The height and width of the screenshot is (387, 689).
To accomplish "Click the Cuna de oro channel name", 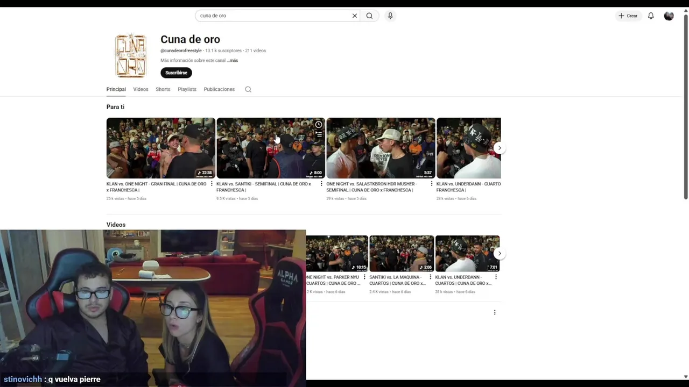I will pyautogui.click(x=190, y=39).
